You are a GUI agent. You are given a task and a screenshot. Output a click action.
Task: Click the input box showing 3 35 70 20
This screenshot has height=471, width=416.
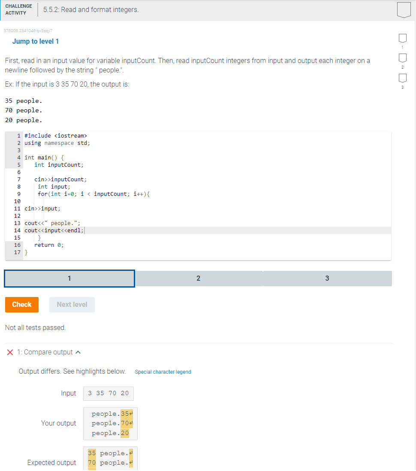(108, 393)
